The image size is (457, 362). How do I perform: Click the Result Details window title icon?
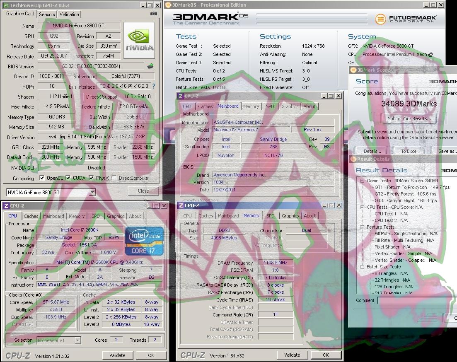point(353,159)
